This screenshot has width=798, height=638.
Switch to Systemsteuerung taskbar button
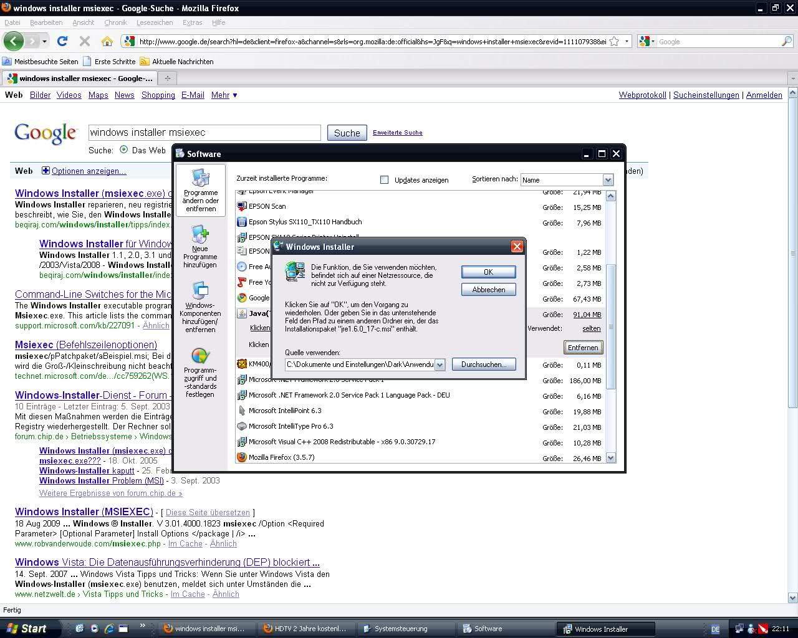click(x=405, y=629)
